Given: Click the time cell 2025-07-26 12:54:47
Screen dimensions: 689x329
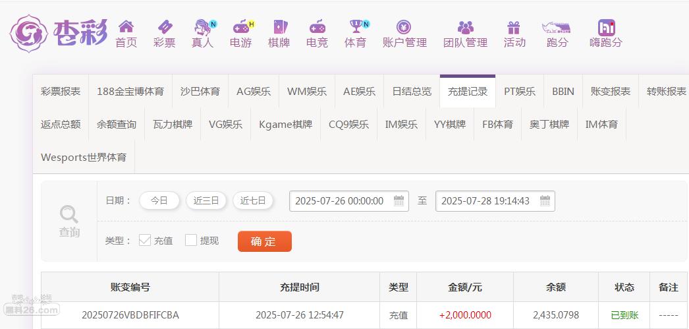Looking at the screenshot, I should coord(300,315).
